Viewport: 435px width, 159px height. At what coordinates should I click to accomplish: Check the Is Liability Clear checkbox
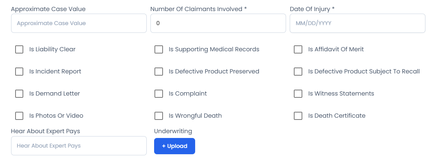(x=19, y=49)
